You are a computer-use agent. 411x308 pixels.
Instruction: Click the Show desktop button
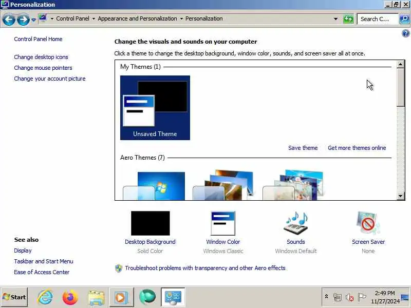click(405, 297)
